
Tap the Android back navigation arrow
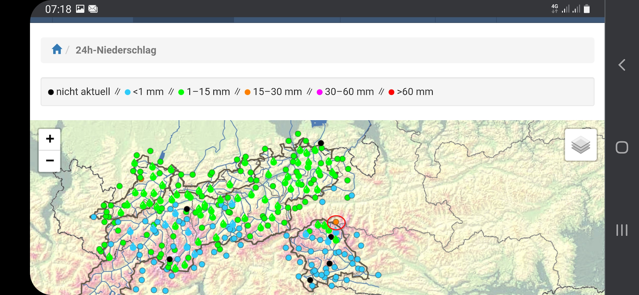point(622,65)
